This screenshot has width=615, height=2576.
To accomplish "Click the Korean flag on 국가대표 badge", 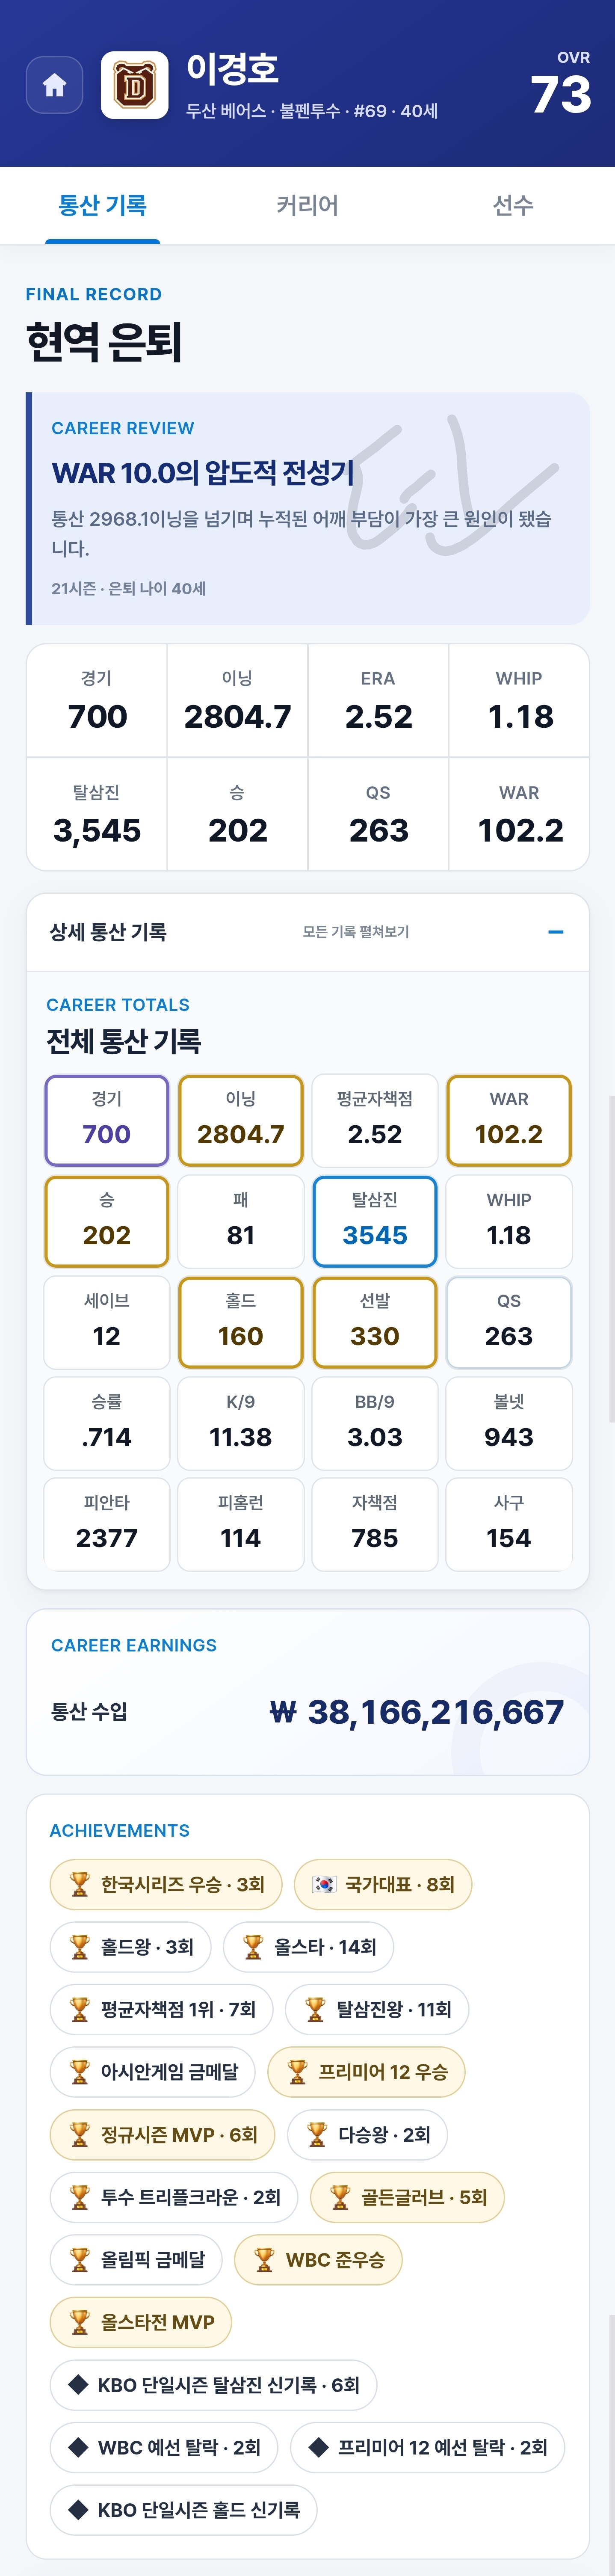I will [324, 1884].
